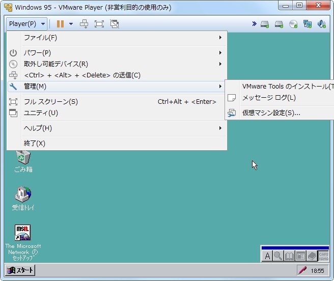Click the IME toolbar magnifier icon
Image resolution: width=334 pixels, height=281 pixels.
click(278, 256)
